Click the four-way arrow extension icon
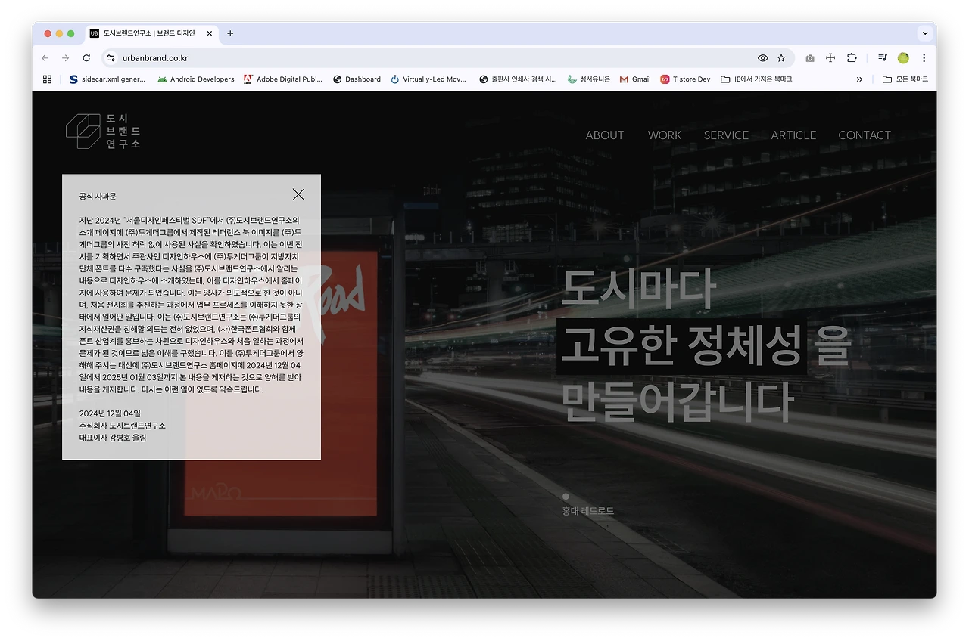Image resolution: width=969 pixels, height=641 pixels. 830,58
